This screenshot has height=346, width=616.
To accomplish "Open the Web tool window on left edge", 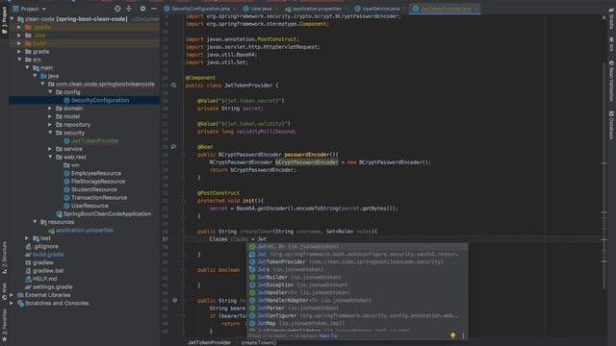I will click(4, 291).
